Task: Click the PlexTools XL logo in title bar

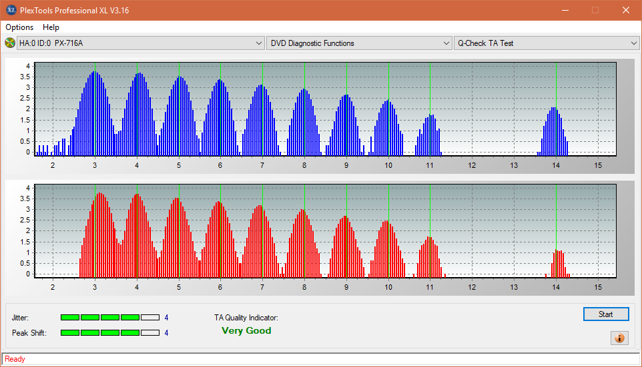Action: pyautogui.click(x=11, y=10)
